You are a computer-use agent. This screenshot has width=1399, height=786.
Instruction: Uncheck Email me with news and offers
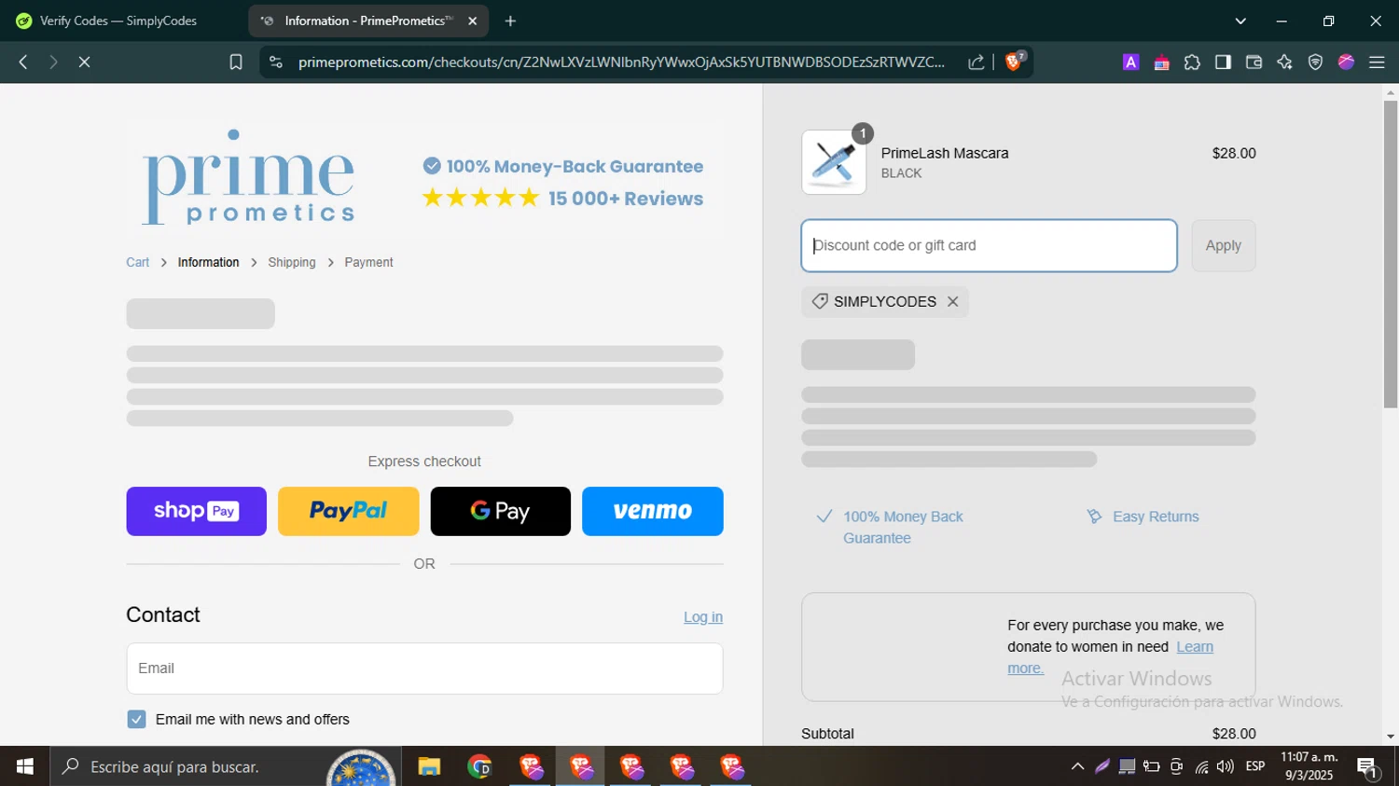tap(136, 719)
